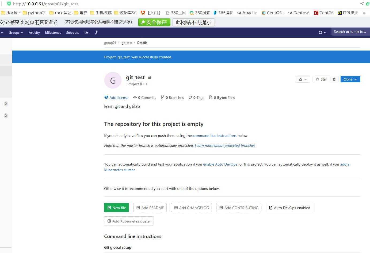
Task: Click the description 'learn git and gtilab'
Action: (x=122, y=106)
